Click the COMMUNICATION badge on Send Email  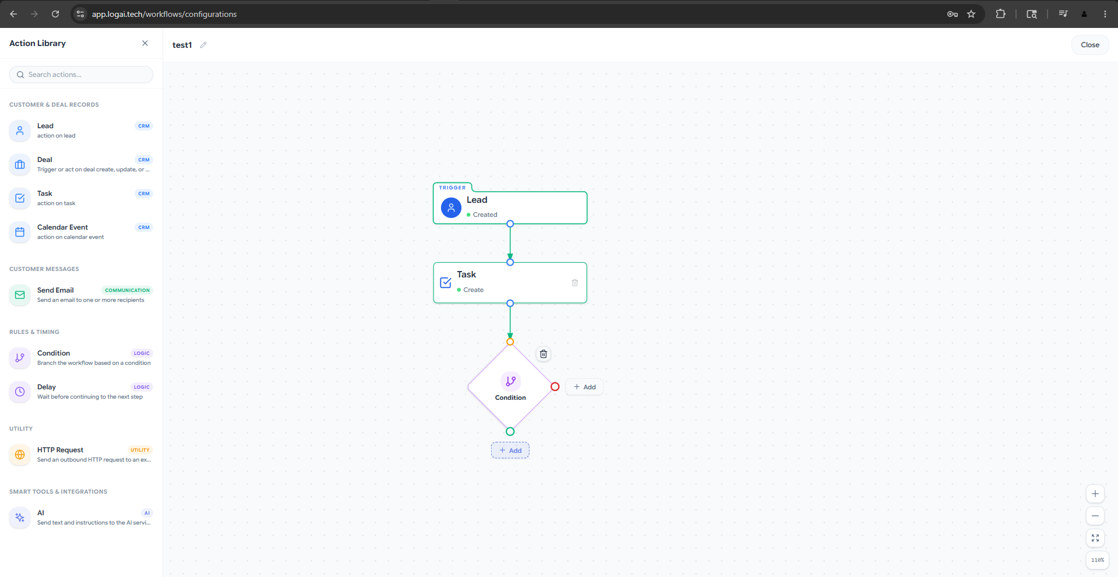tap(127, 290)
